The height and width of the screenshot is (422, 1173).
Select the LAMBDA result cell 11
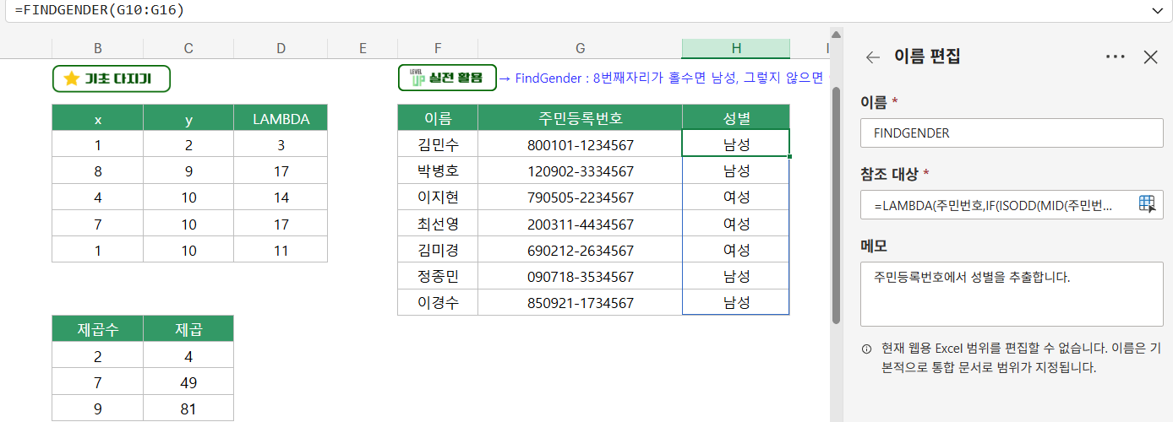281,250
